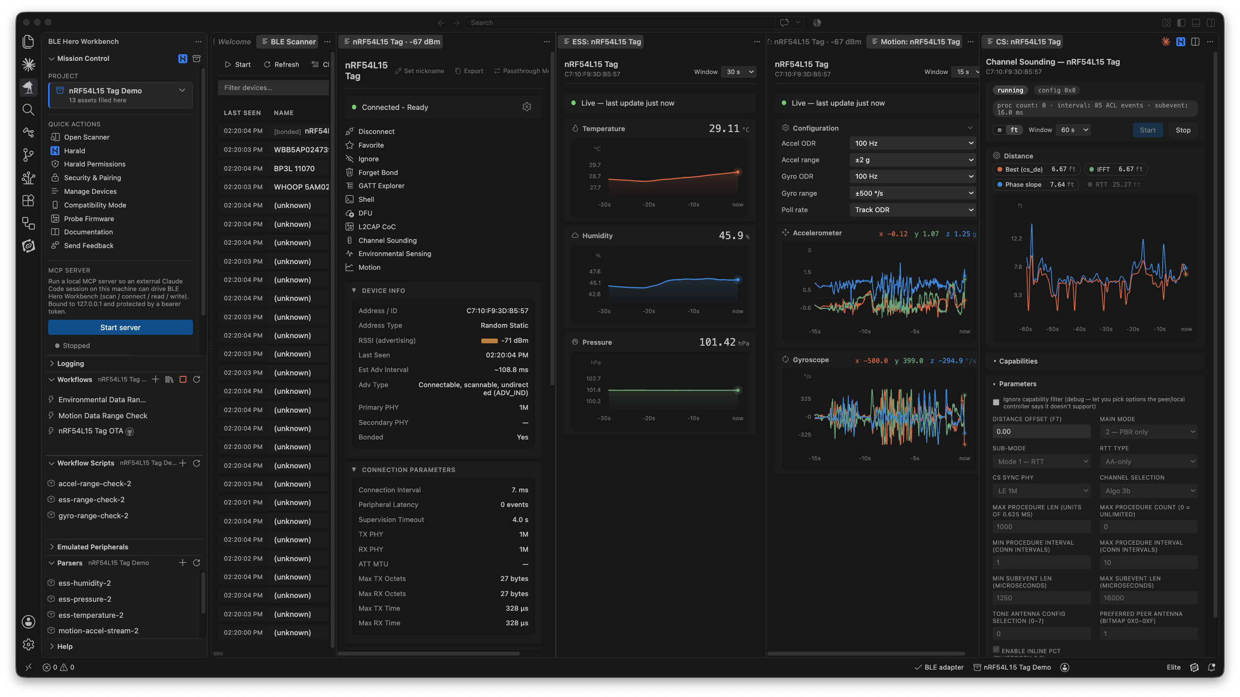
Task: Open Harald Permissions quick action
Action: (x=94, y=164)
